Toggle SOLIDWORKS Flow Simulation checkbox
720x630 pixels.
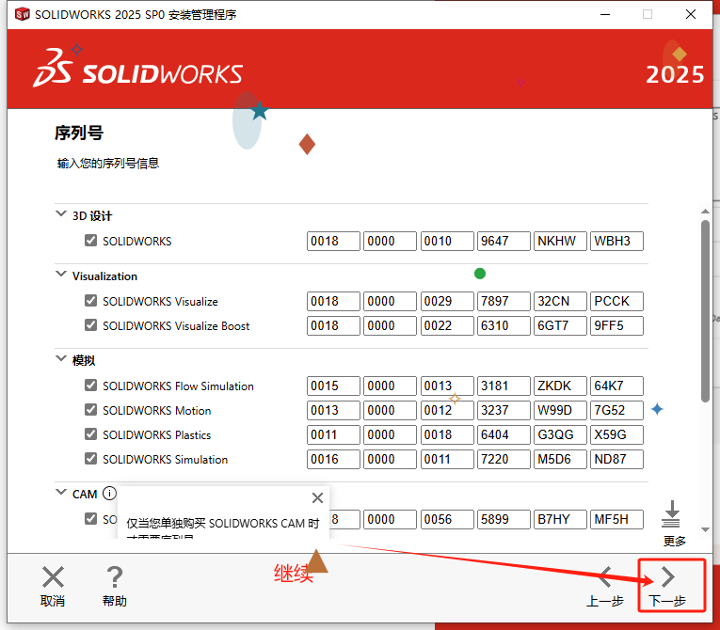click(x=91, y=385)
